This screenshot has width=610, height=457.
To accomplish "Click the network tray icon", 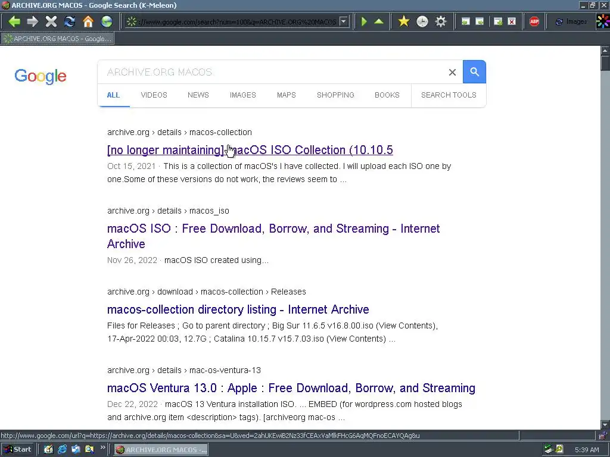I will (x=549, y=450).
